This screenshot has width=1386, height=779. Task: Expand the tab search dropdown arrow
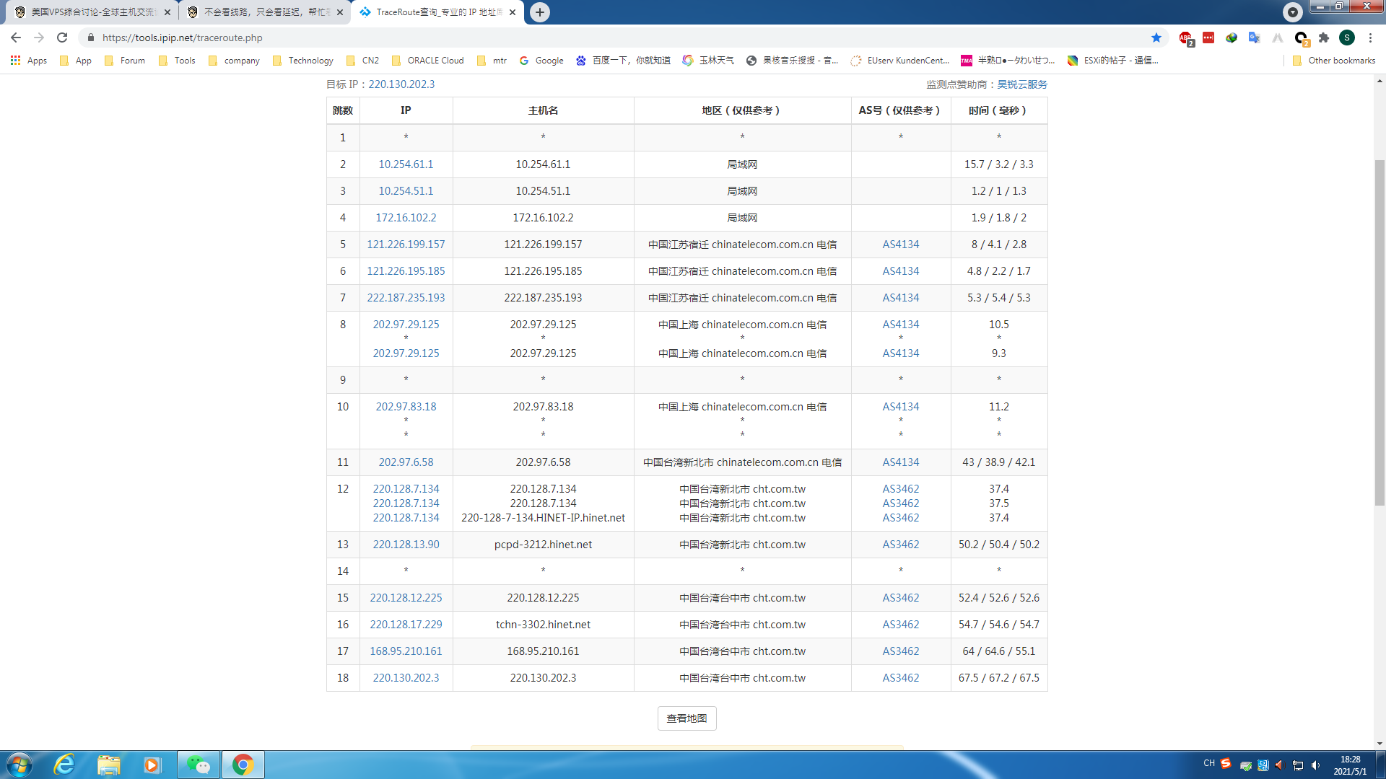coord(1292,12)
